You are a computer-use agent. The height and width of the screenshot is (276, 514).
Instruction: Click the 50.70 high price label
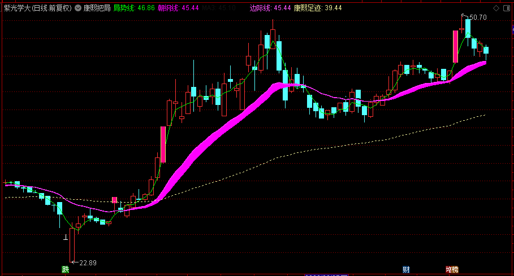(478, 17)
